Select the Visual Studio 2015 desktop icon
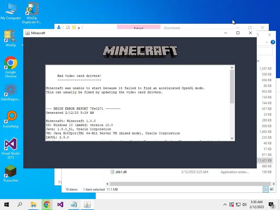The height and width of the screenshot is (210, 280). pyautogui.click(x=11, y=148)
